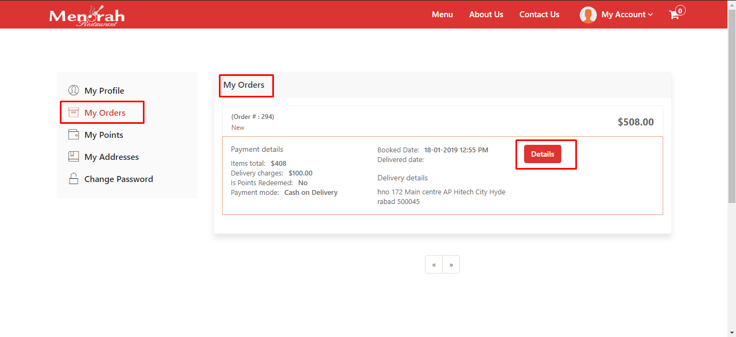Screen dimensions: 736x337
Task: Click the Change Password lock icon
Action: click(73, 179)
